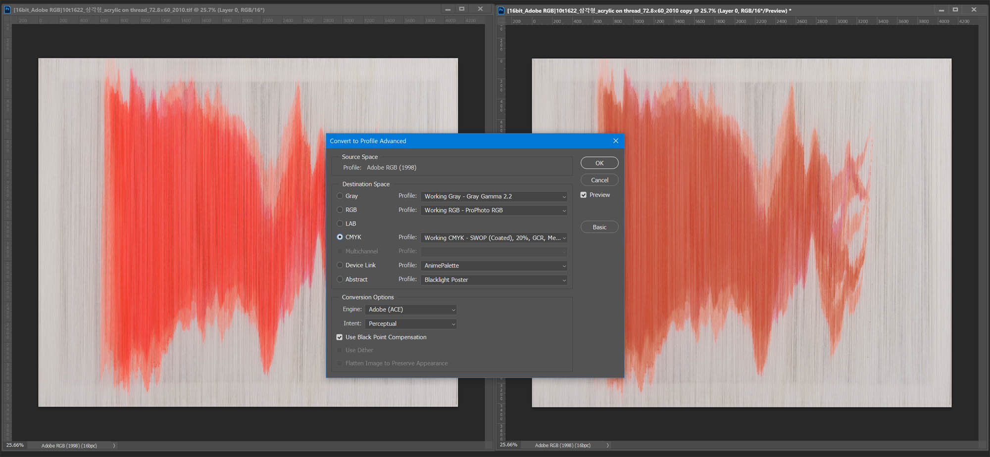Close the right copy document window
The height and width of the screenshot is (457, 990).
click(974, 9)
